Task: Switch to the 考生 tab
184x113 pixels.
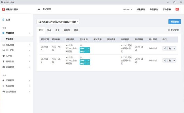Action: pos(57,30)
